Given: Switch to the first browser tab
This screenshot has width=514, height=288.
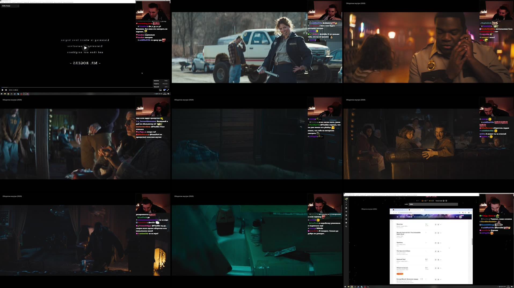Looking at the screenshot, I should pyautogui.click(x=399, y=210).
